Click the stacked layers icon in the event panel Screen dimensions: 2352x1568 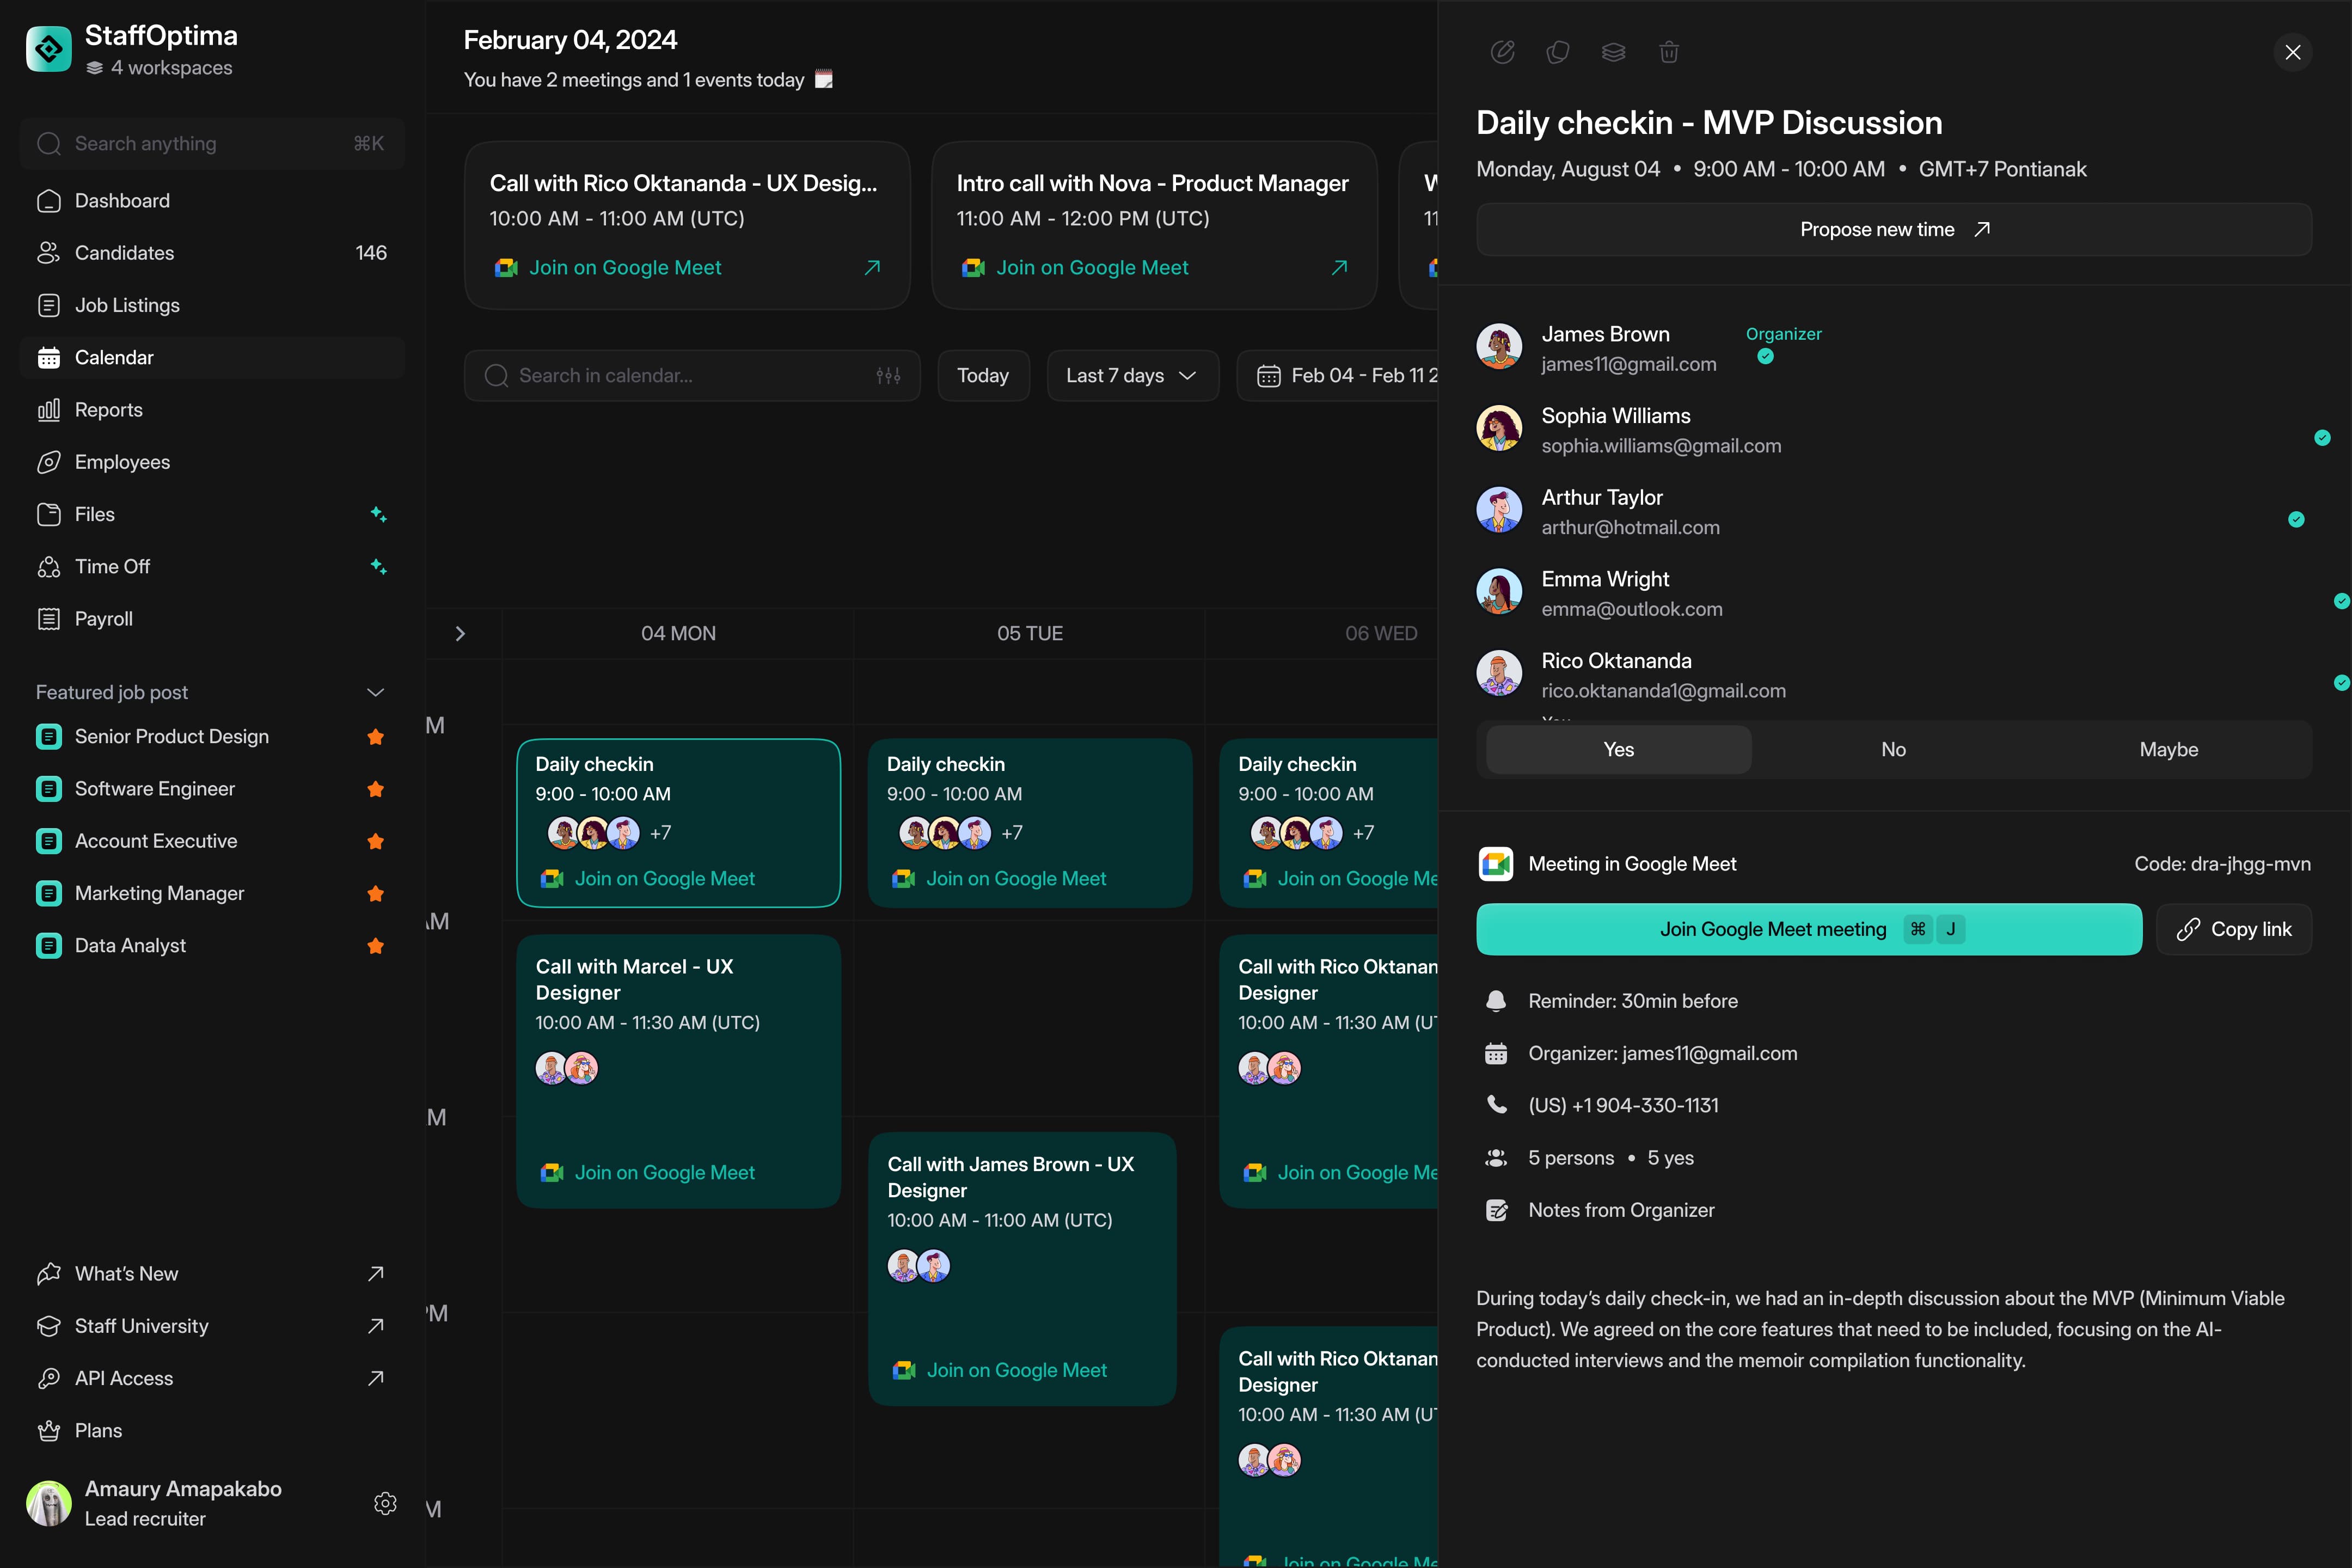tap(1613, 52)
